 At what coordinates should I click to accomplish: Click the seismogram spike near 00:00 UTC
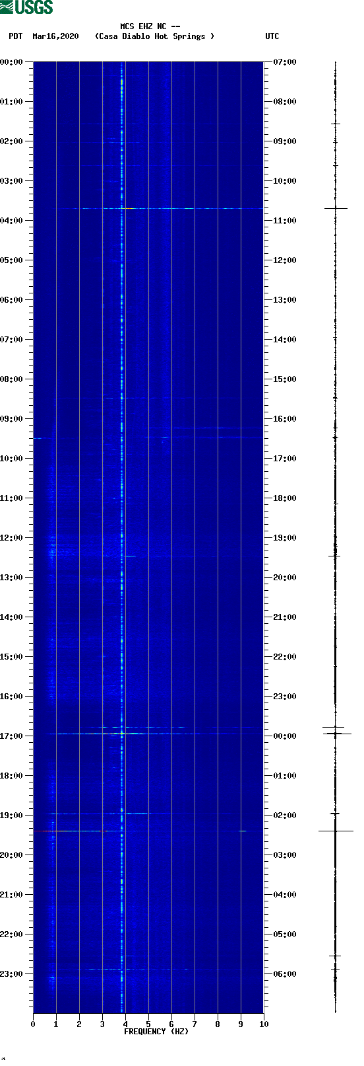click(x=336, y=734)
